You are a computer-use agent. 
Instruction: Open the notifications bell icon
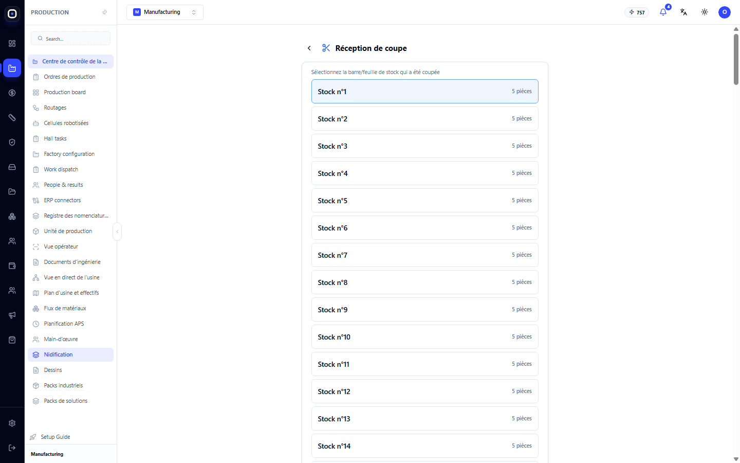click(x=663, y=12)
